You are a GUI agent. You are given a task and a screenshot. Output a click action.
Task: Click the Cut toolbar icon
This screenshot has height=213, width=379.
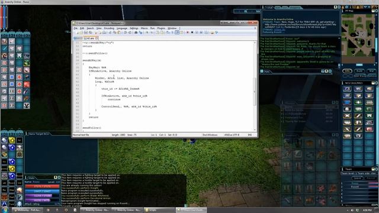[110, 33]
